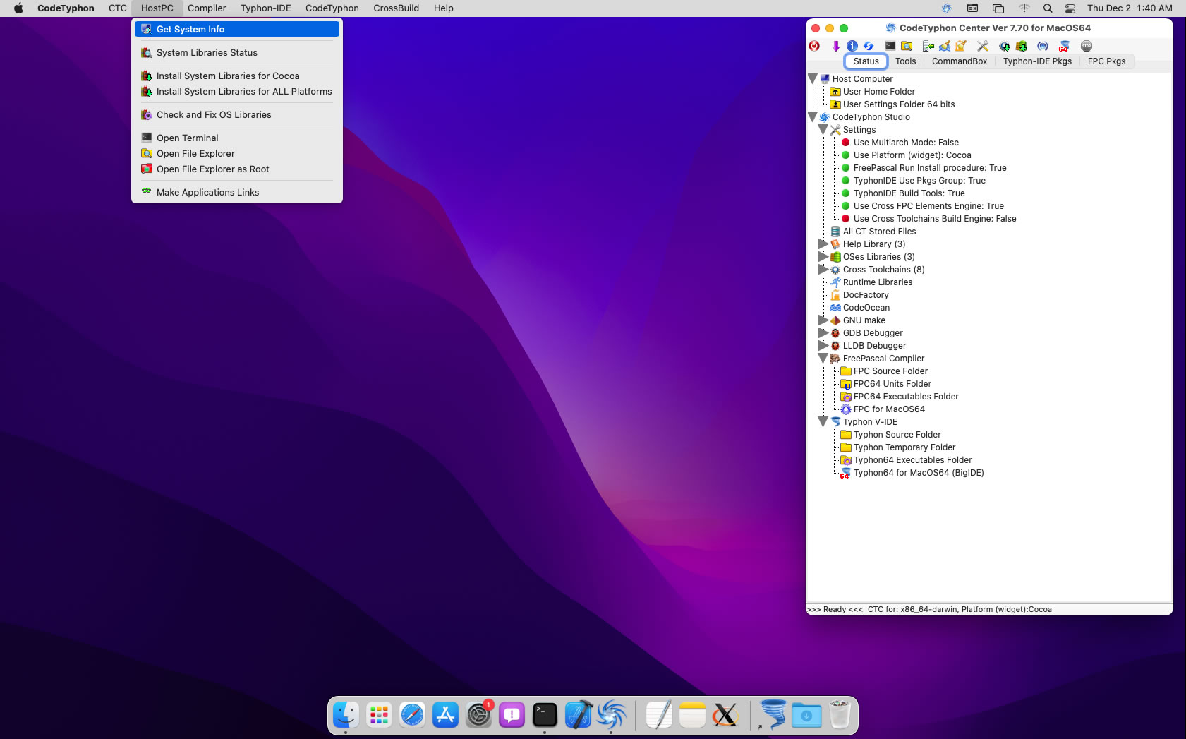Screen dimensions: 1186x739
Task: Open the tornado Typhon alias in the Dock
Action: click(772, 715)
